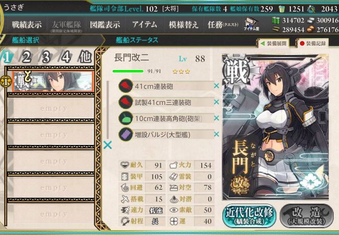Click the 試製41cm三連装砲 equipment icon
Screen dimensions: 339x235
[x=126, y=102]
